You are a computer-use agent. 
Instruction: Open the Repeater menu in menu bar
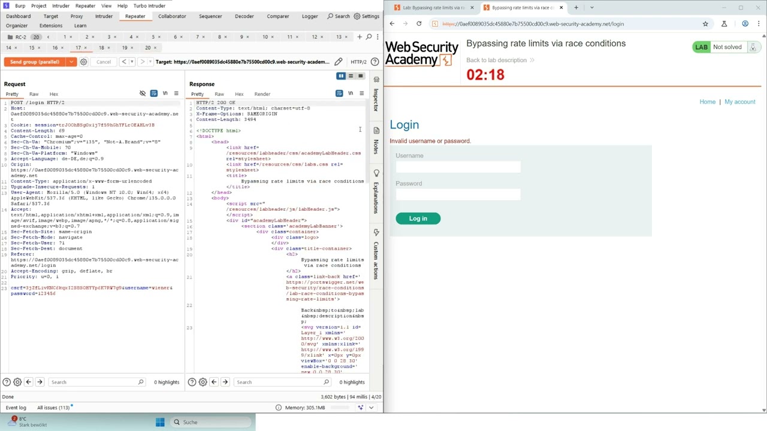coord(85,5)
